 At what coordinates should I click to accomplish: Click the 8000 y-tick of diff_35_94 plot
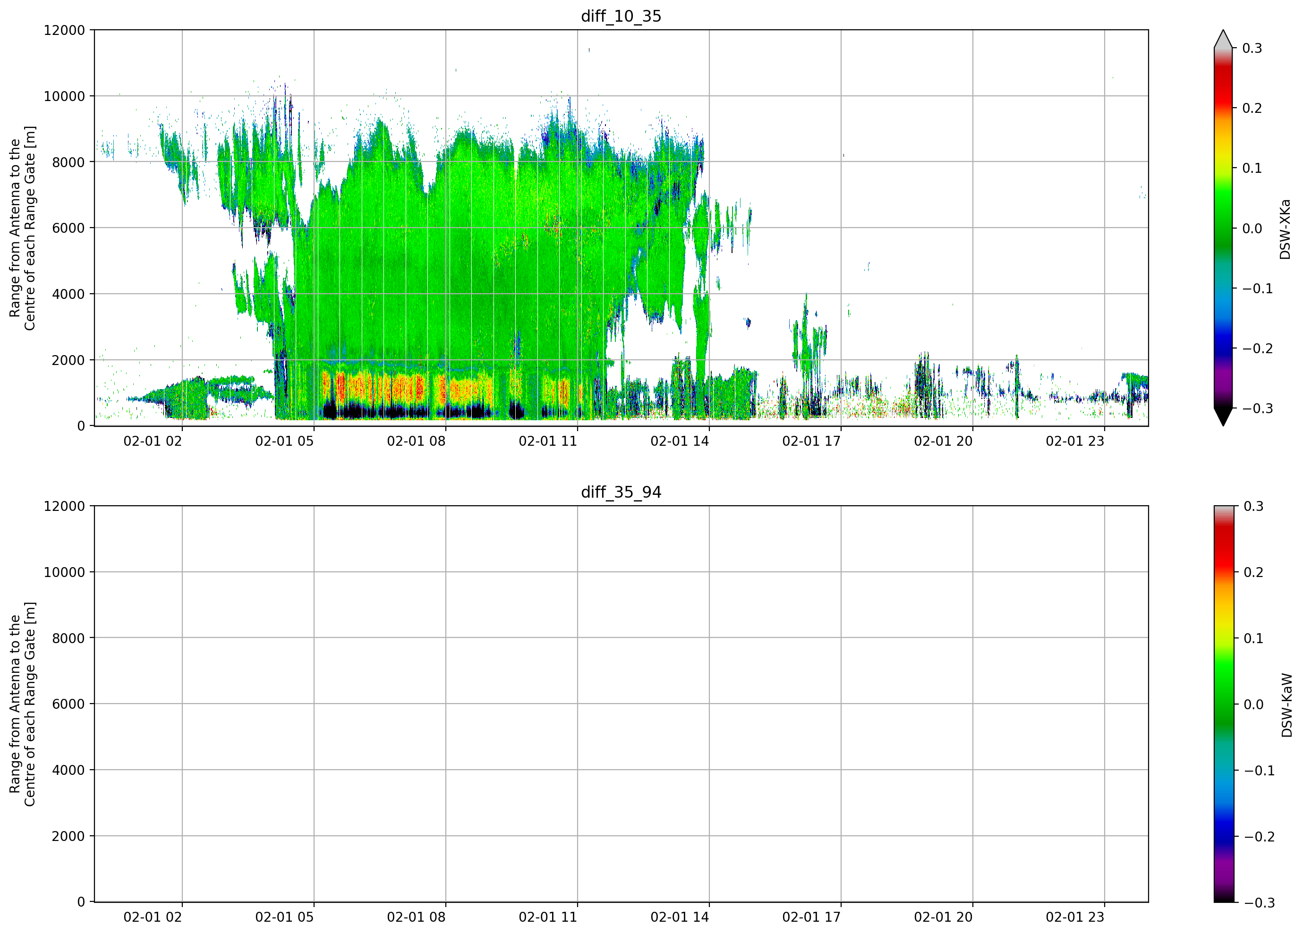(x=68, y=638)
